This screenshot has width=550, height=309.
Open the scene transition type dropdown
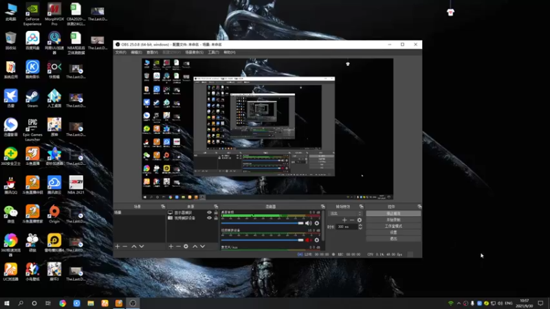pos(345,214)
